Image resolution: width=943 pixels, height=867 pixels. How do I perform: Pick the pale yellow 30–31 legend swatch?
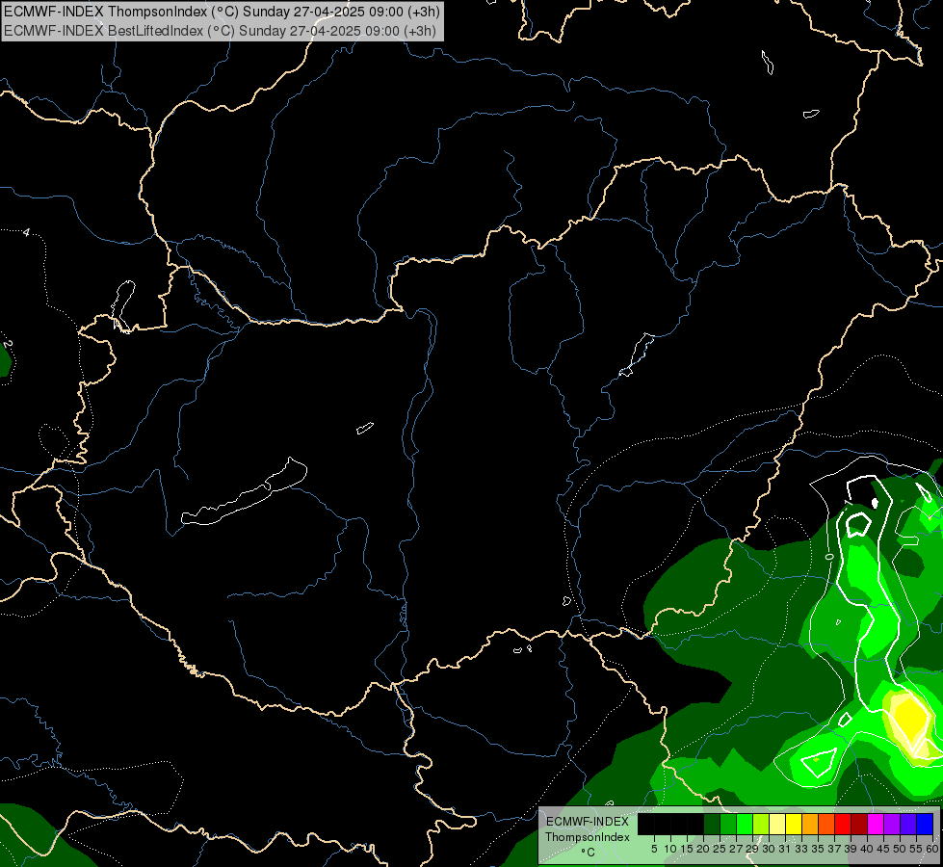pos(777,825)
